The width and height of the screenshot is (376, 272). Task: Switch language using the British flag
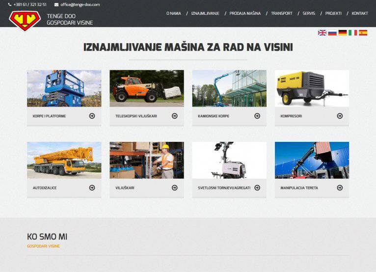322,33
